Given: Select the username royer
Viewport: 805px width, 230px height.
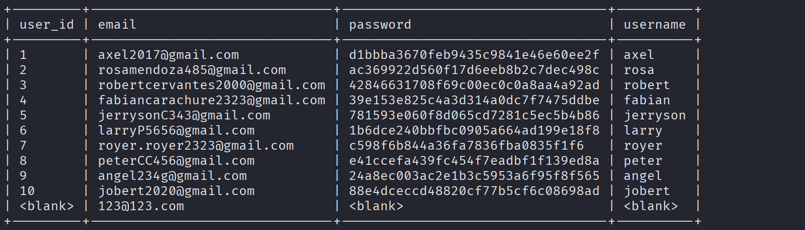Looking at the screenshot, I should click(x=643, y=146).
